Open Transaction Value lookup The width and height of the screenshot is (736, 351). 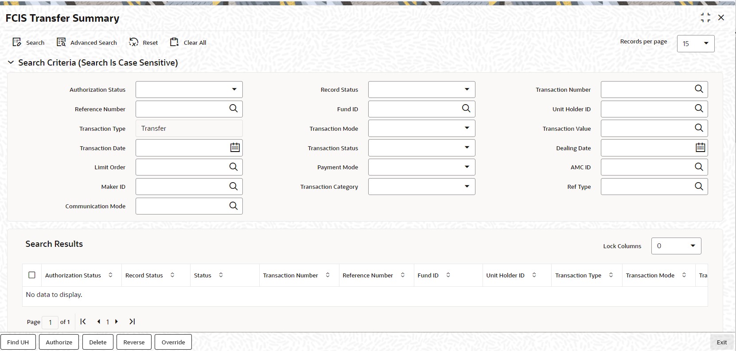pos(699,128)
